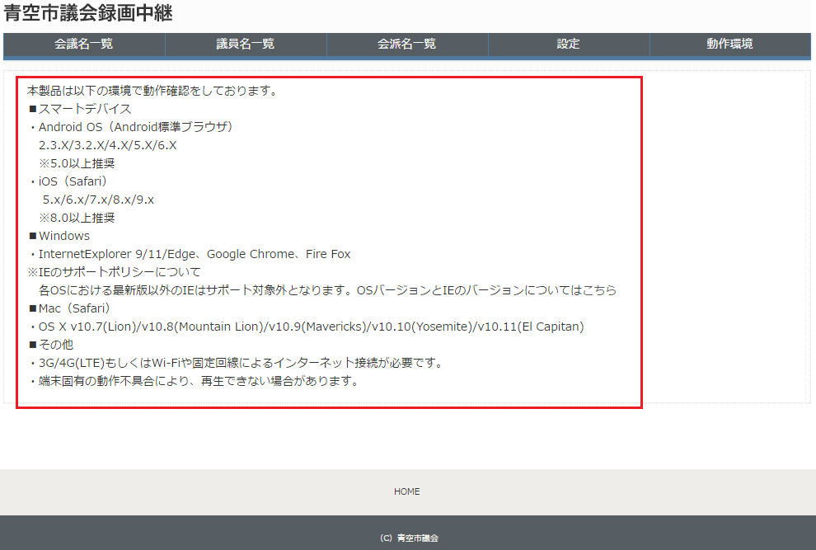Click the 青空市議会録画中継 page title
Viewport: 816px width, 550px height.
click(88, 13)
